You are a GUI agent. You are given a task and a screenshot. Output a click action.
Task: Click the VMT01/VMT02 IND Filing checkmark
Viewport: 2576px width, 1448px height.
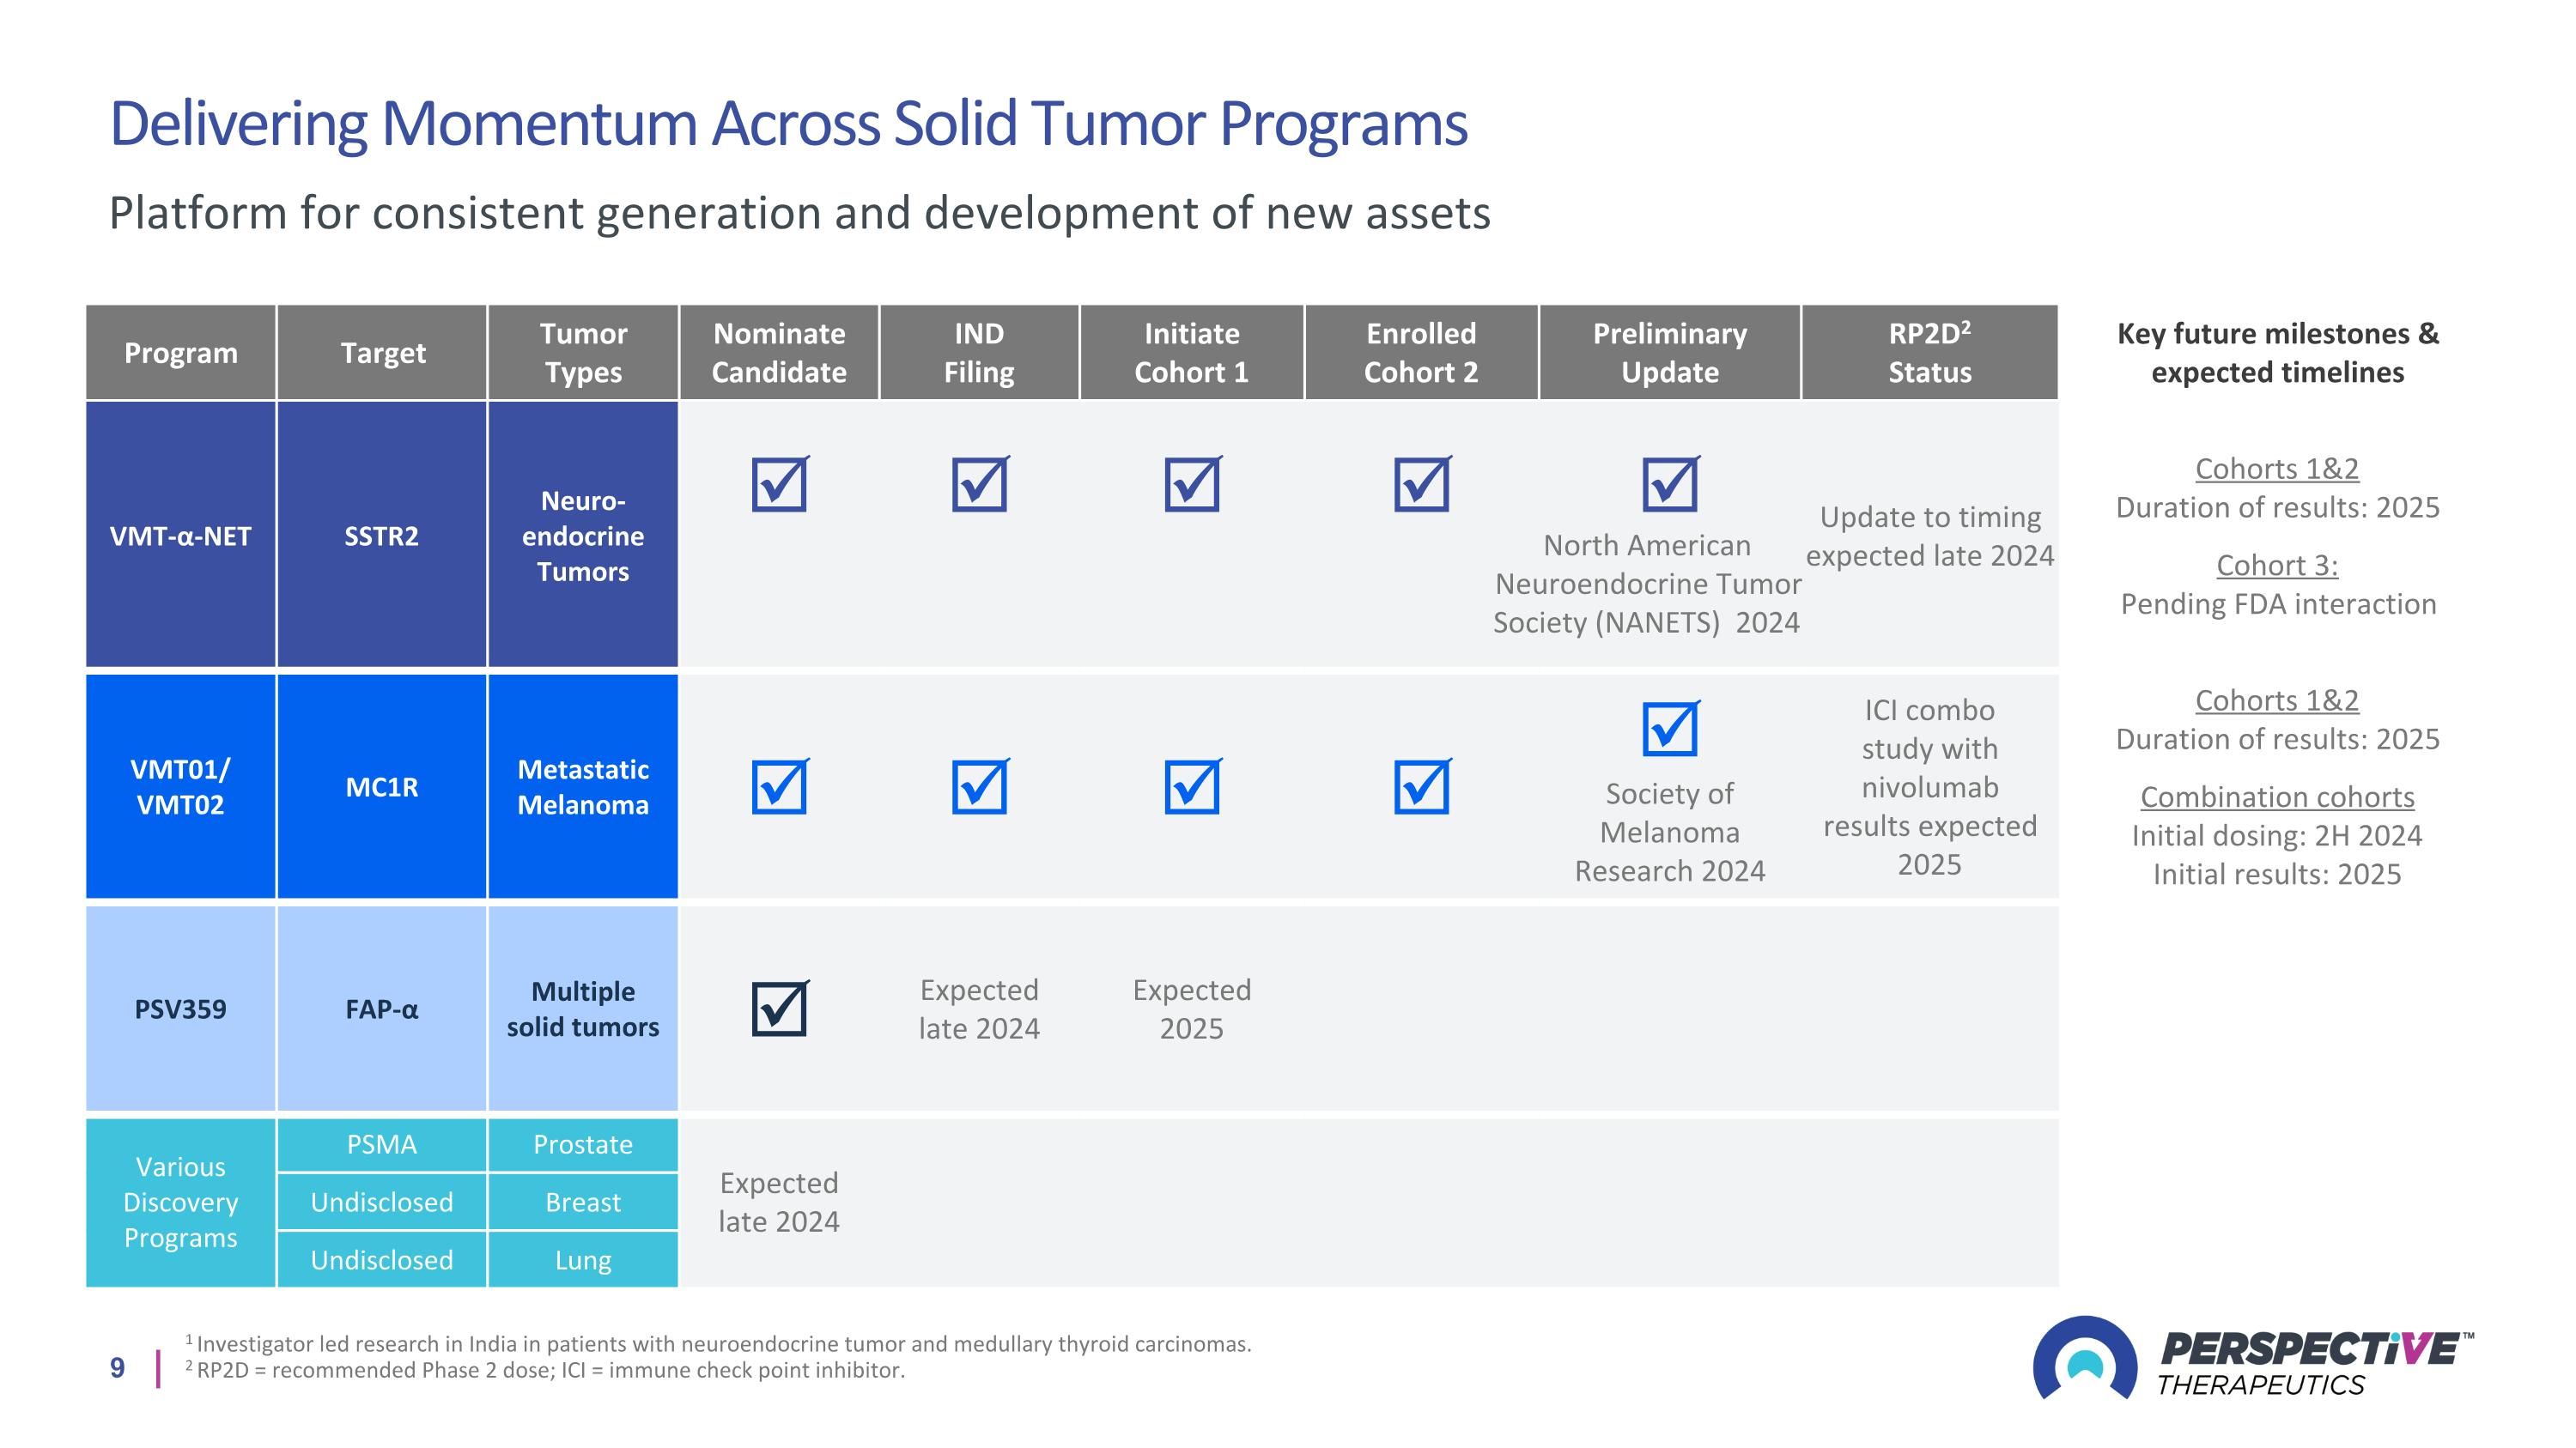[x=980, y=786]
